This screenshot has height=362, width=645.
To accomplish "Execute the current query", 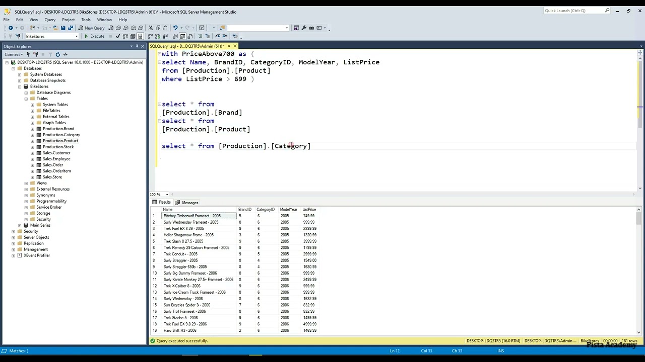I will coord(95,36).
